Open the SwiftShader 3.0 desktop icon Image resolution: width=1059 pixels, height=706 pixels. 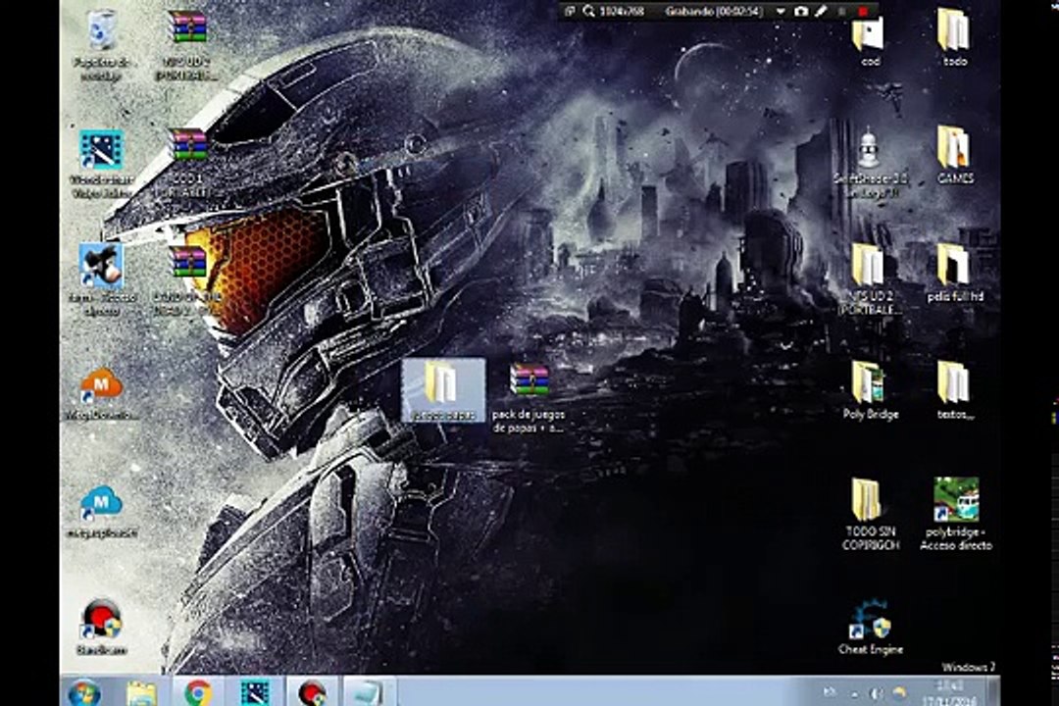pos(870,164)
